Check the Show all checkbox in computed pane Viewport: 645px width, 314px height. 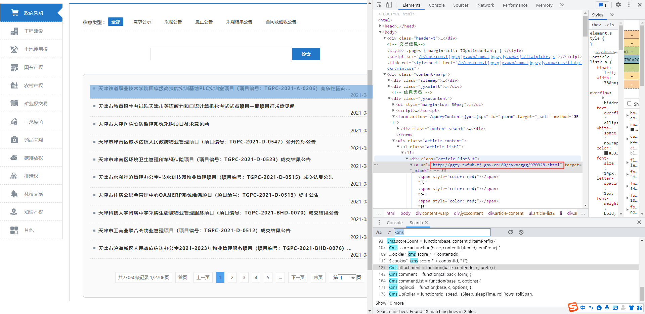point(629,104)
